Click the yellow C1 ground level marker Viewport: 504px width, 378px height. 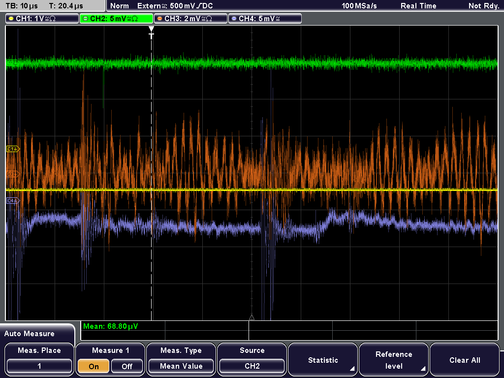[x=13, y=149]
